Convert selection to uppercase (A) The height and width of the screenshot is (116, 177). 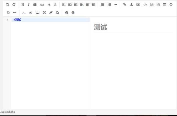(49, 5)
